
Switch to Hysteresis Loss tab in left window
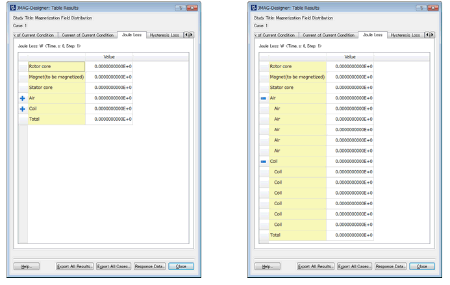click(x=164, y=35)
